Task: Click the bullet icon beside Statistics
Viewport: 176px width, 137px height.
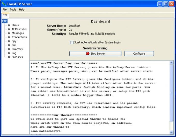Action: tap(9, 57)
